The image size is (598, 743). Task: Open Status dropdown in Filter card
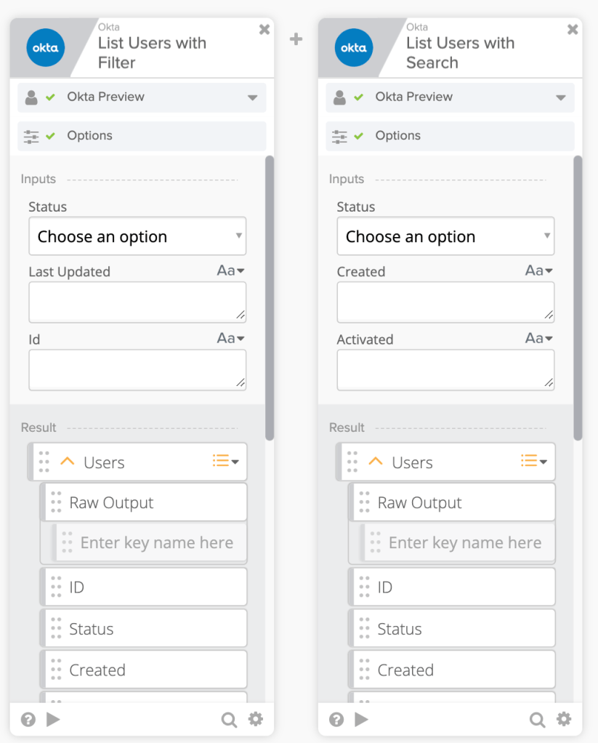click(x=137, y=236)
